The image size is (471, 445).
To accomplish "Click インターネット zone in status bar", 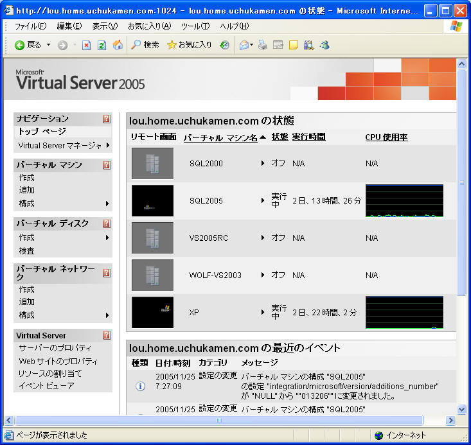I will click(400, 435).
